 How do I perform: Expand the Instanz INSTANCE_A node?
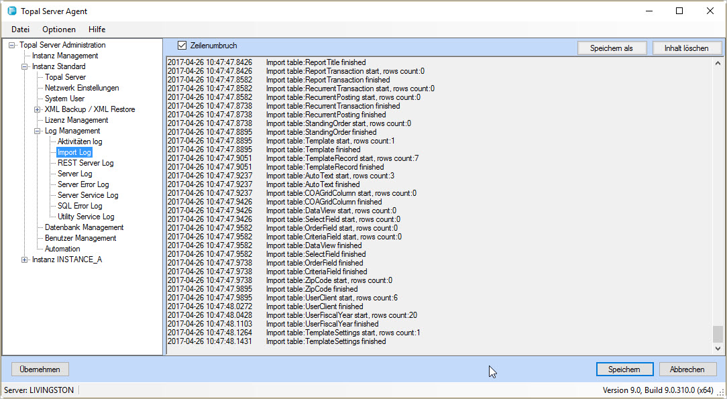tap(25, 260)
